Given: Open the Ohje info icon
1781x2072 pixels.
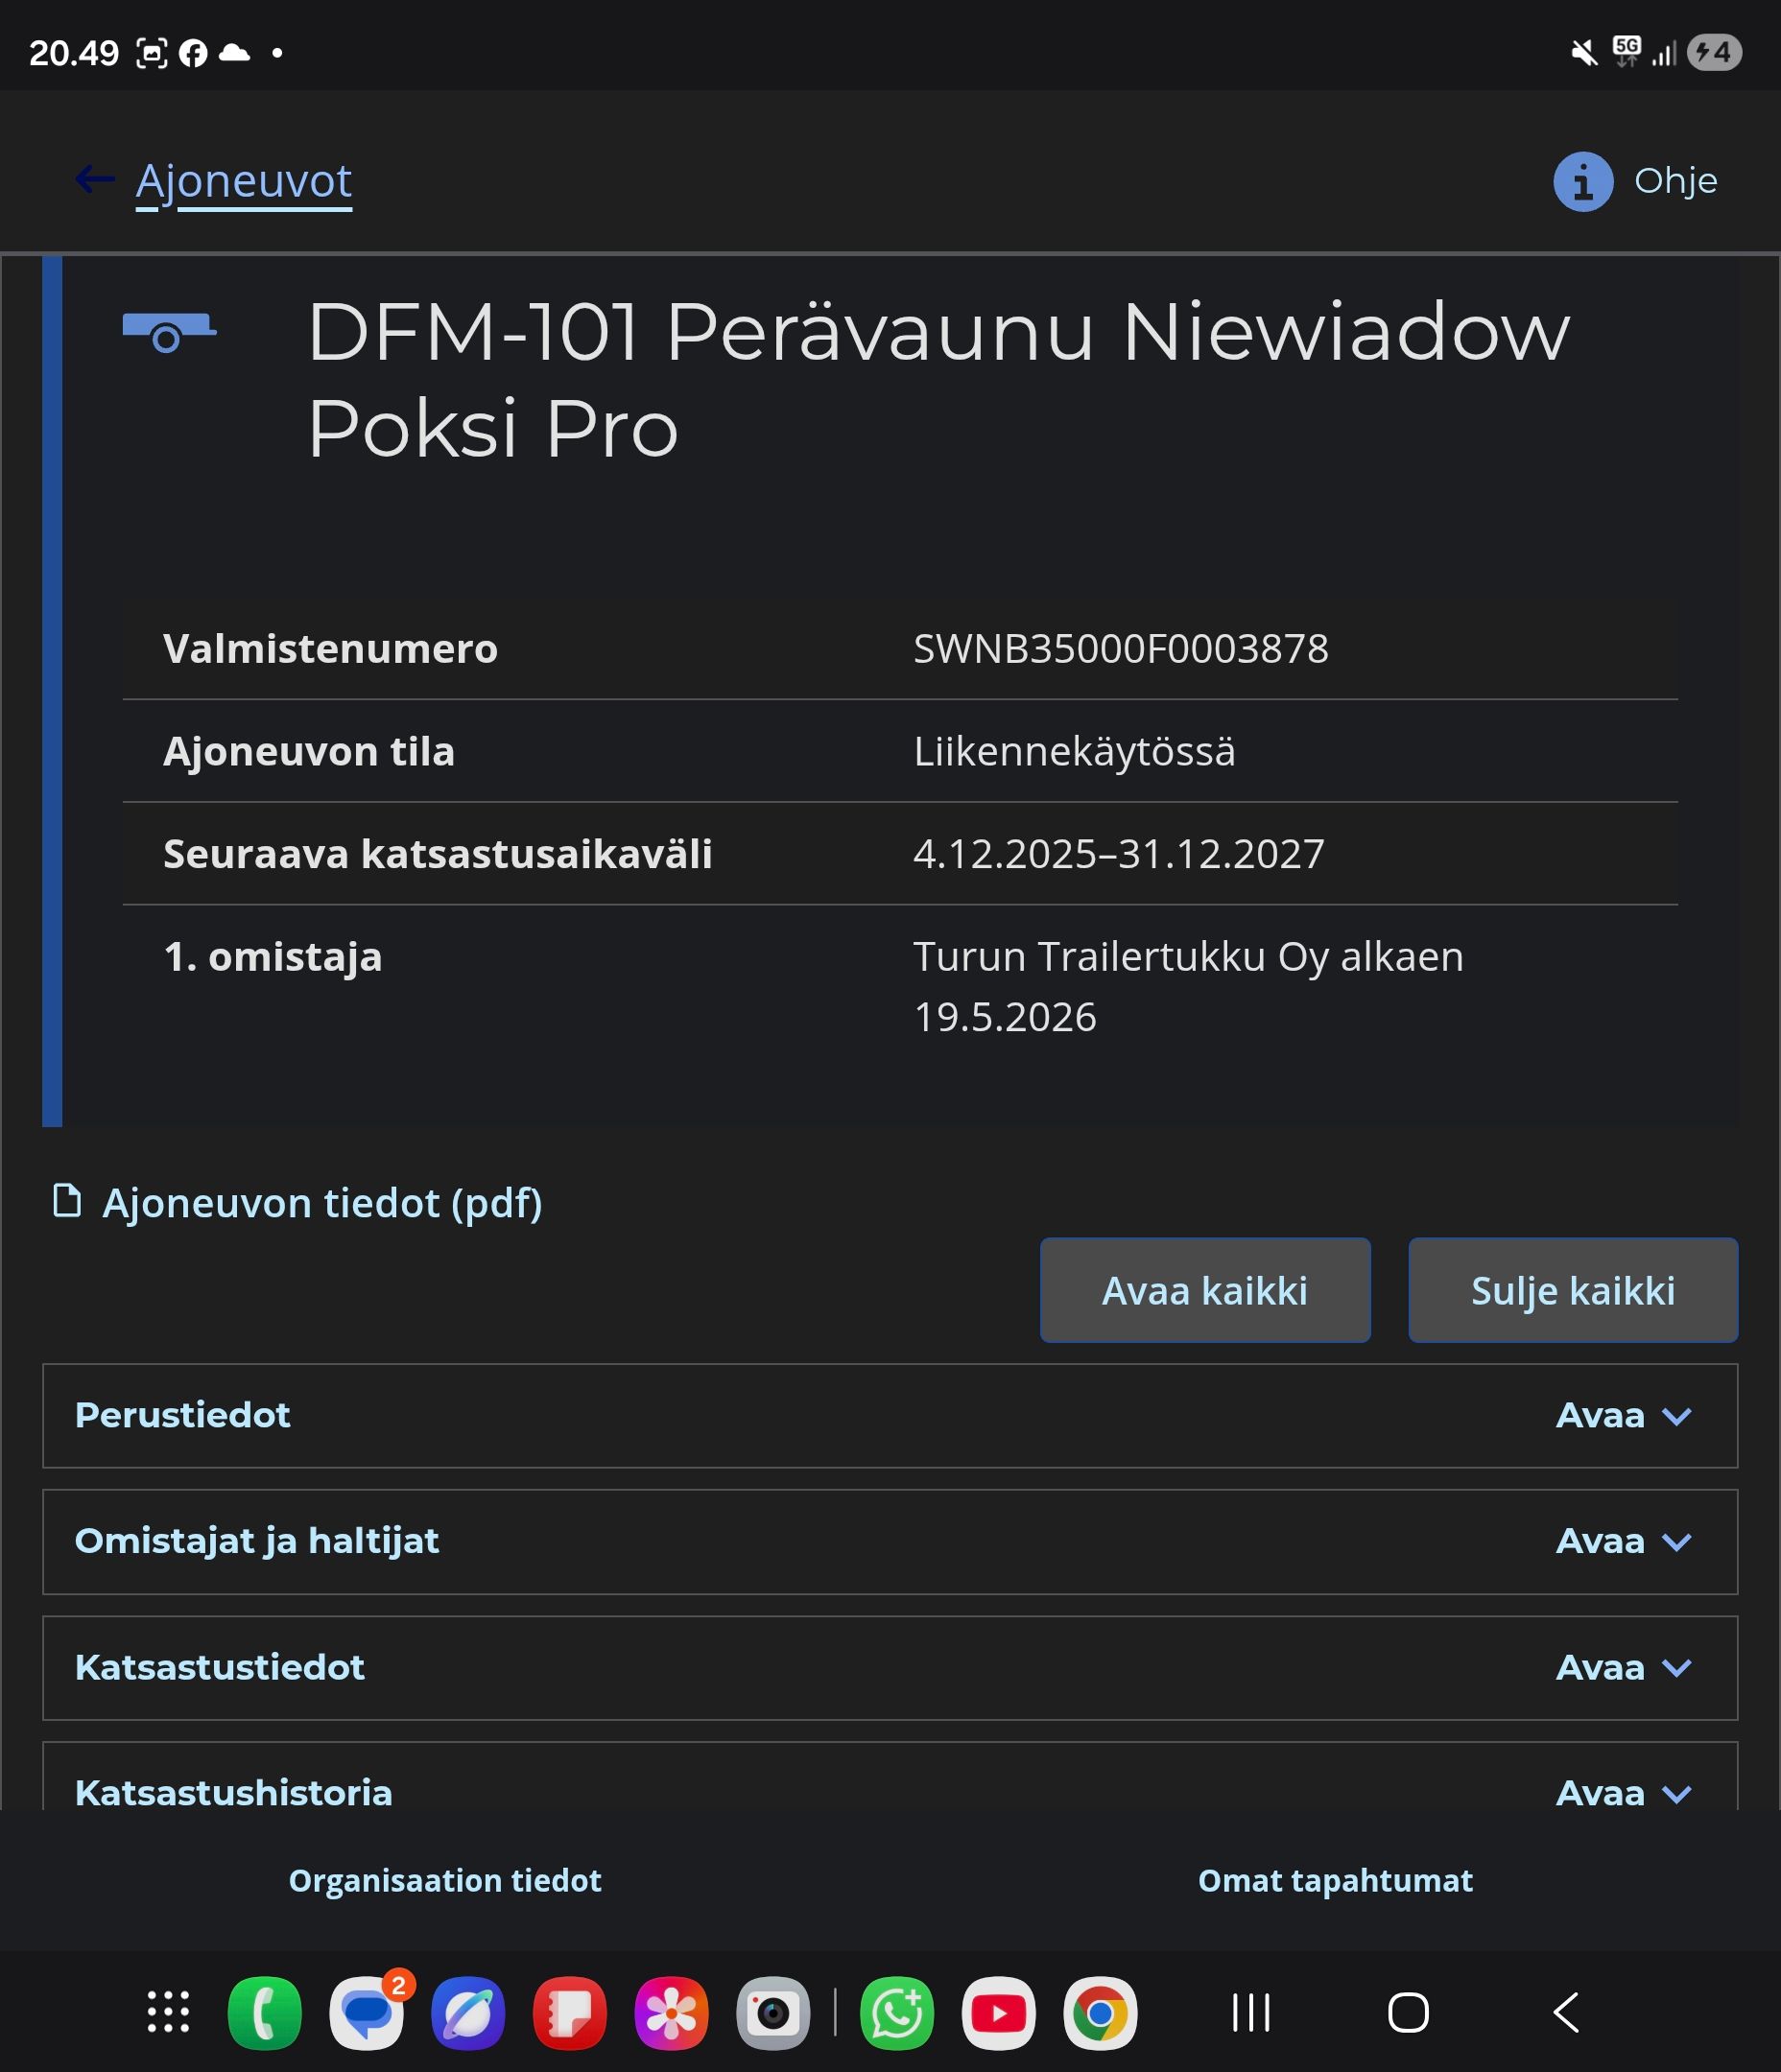Looking at the screenshot, I should (1583, 182).
